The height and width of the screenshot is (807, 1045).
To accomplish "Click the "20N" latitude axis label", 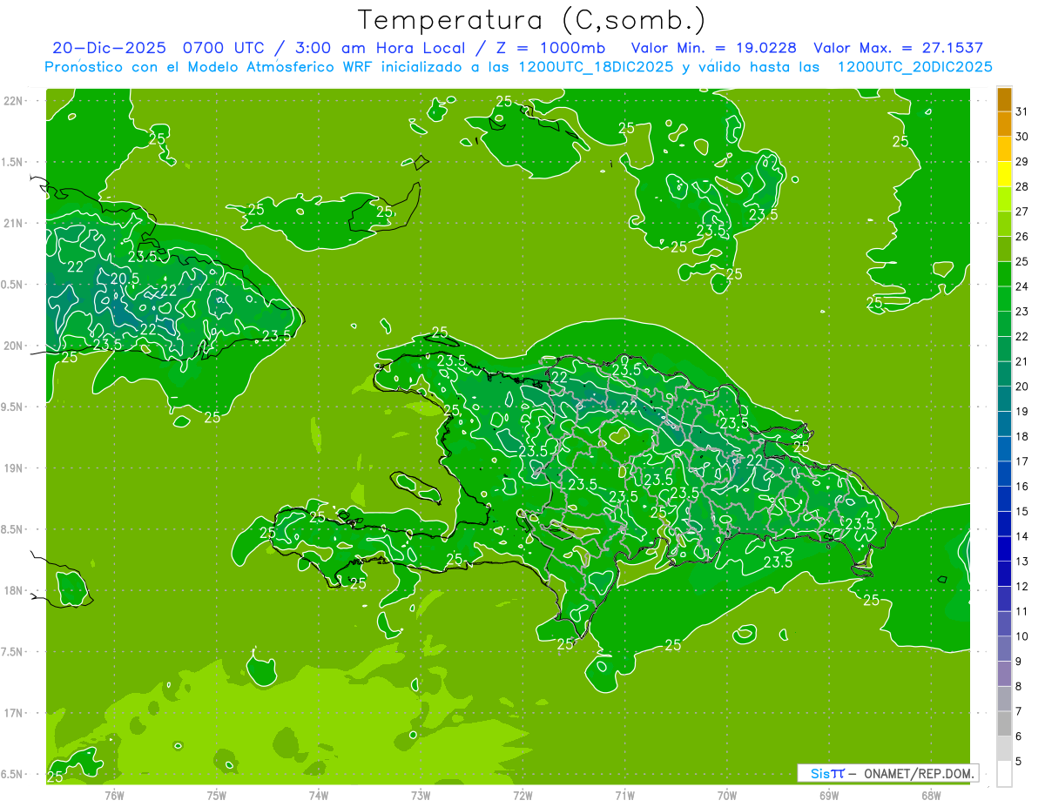I will click(x=15, y=346).
